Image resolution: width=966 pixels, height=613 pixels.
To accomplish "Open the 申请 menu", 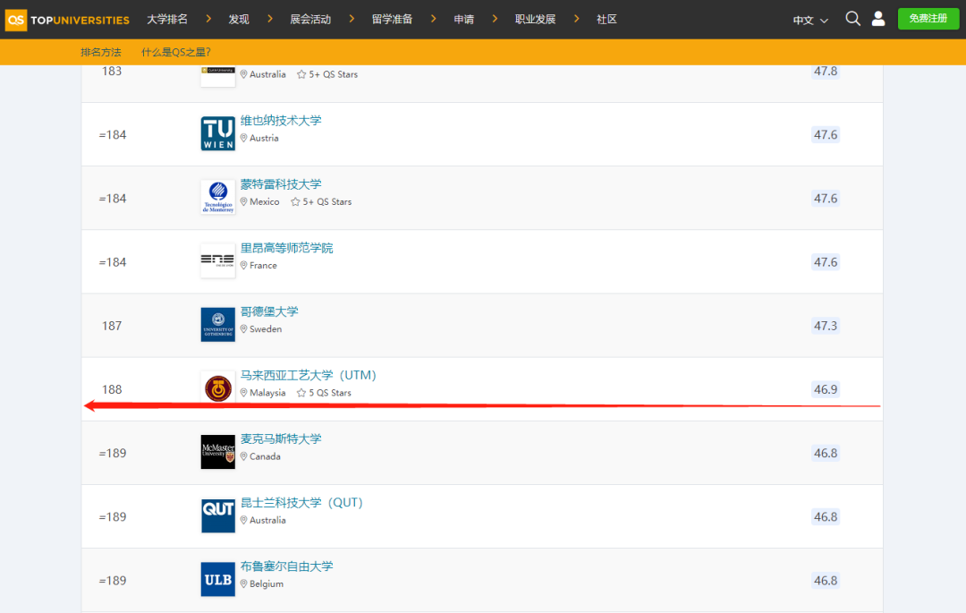I will (464, 20).
